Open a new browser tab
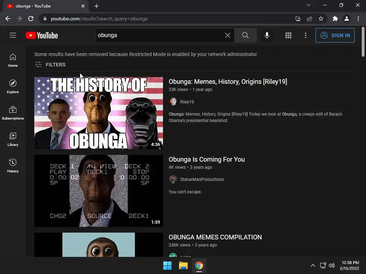366x274 pixels. click(x=97, y=6)
